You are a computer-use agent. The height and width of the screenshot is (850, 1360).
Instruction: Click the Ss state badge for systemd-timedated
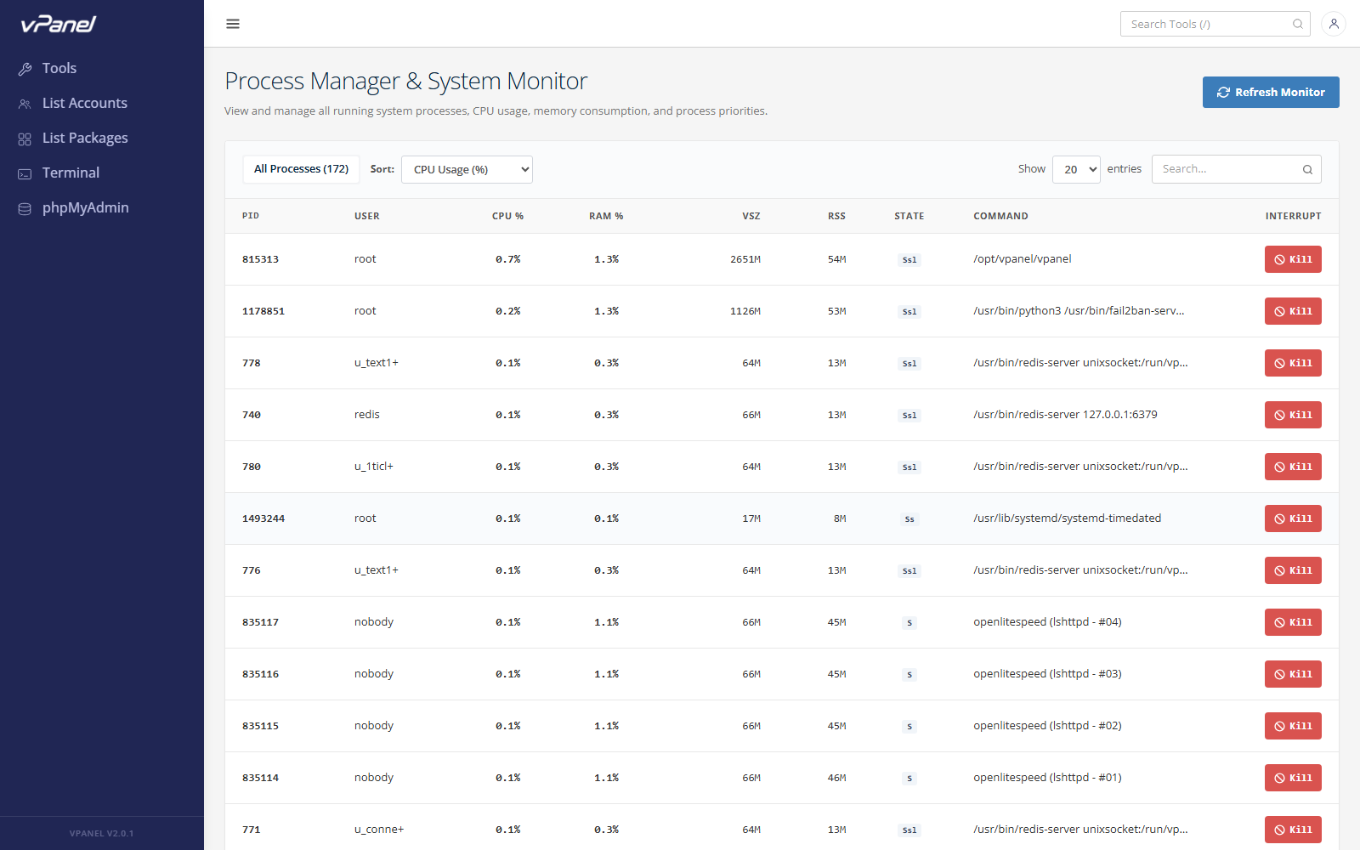pos(909,519)
